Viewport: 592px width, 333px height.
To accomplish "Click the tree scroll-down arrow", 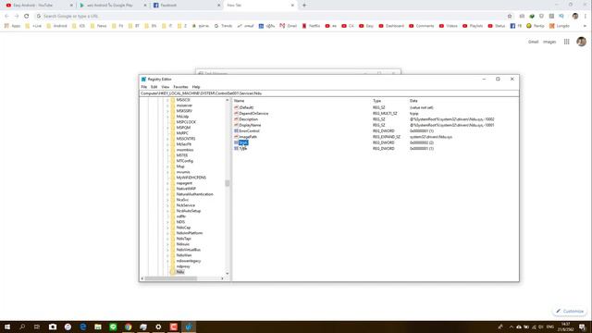I will [228, 273].
